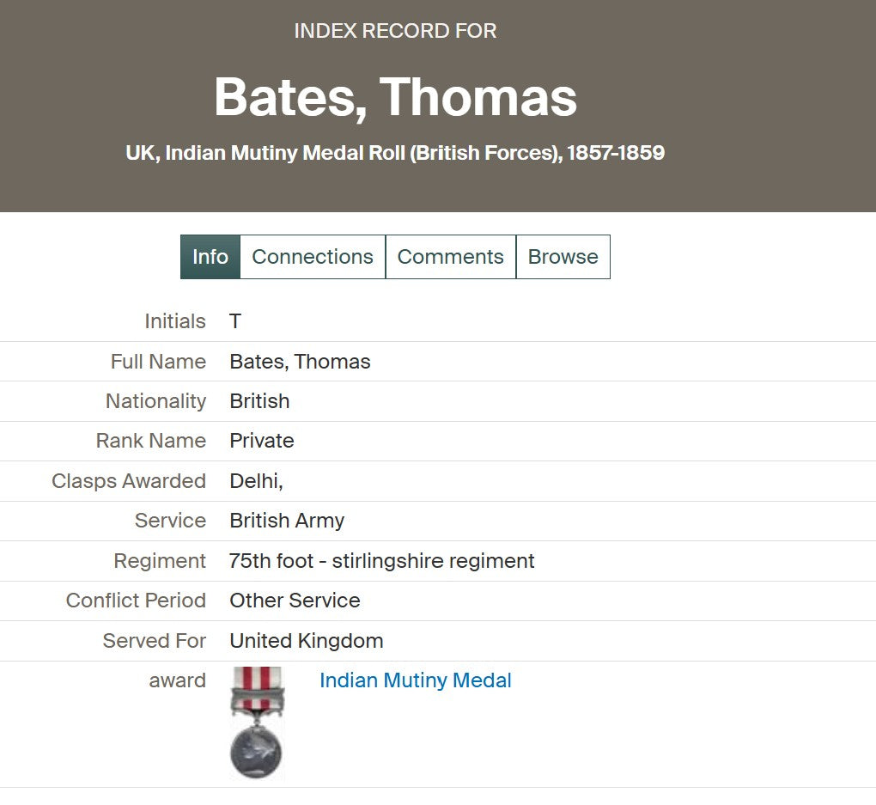Click the "INDEX RECORD FOR" header text
The image size is (876, 805).
pyautogui.click(x=395, y=31)
